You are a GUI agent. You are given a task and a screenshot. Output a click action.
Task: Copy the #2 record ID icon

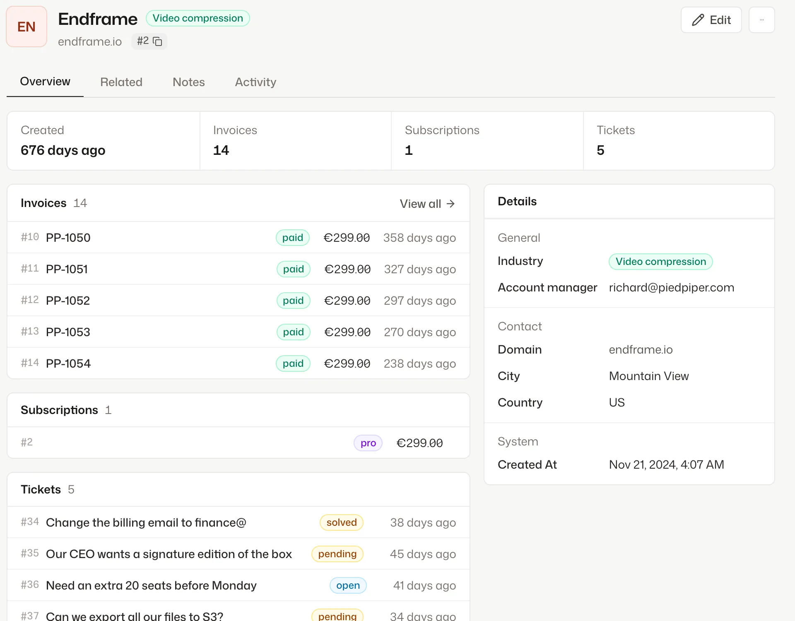tap(157, 41)
